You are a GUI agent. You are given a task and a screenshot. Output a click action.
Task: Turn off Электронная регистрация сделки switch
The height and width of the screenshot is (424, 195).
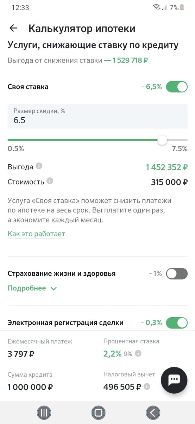(x=177, y=323)
